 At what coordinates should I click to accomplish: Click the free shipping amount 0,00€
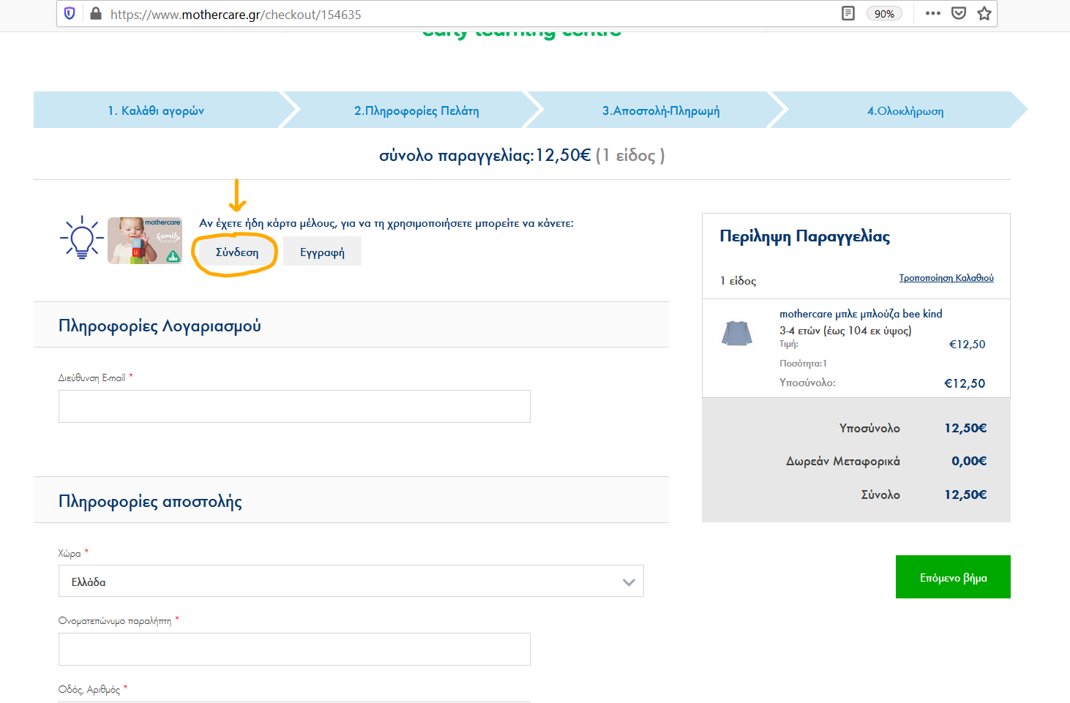969,461
